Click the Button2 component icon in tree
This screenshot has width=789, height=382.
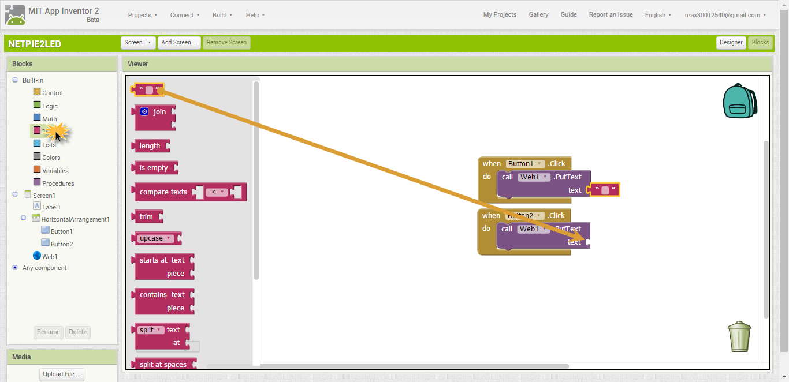pyautogui.click(x=46, y=243)
